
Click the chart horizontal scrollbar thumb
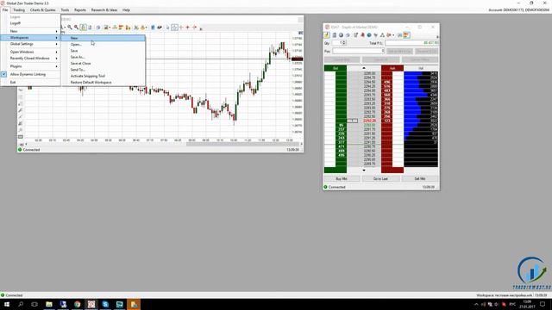242,144
